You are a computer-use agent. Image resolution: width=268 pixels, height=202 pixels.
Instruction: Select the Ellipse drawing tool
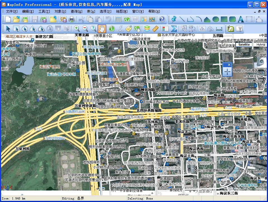coord(216,19)
